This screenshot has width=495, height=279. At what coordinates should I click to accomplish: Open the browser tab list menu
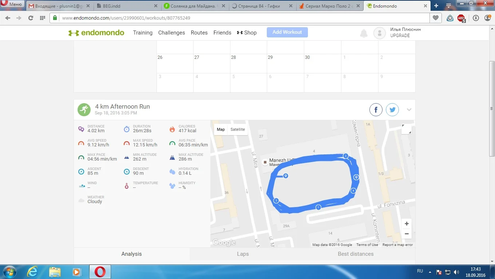(x=449, y=6)
